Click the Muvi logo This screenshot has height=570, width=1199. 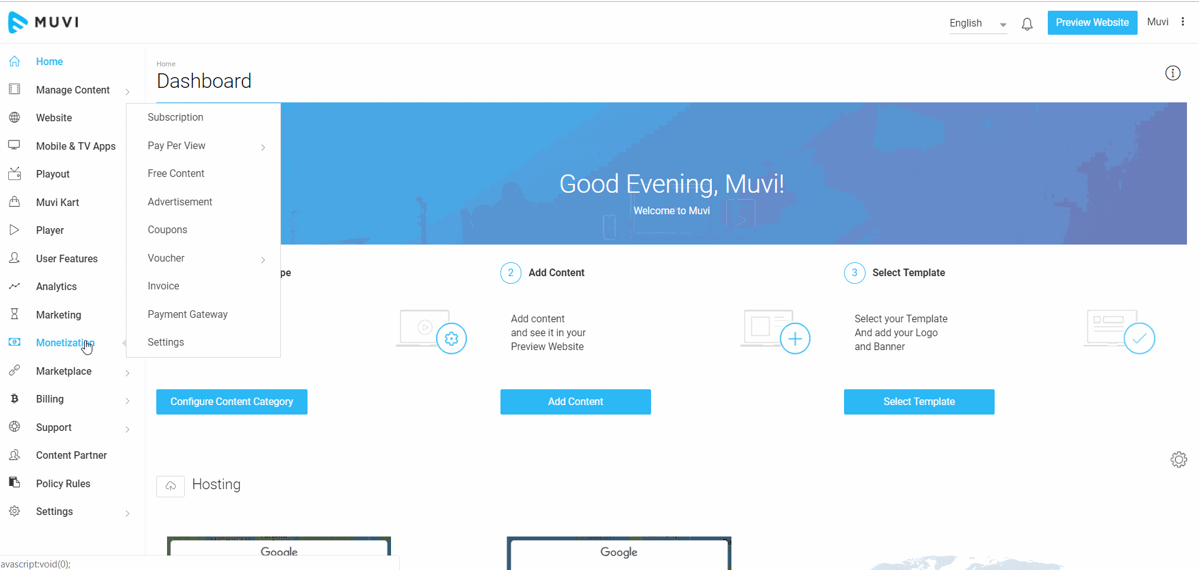pyautogui.click(x=44, y=22)
